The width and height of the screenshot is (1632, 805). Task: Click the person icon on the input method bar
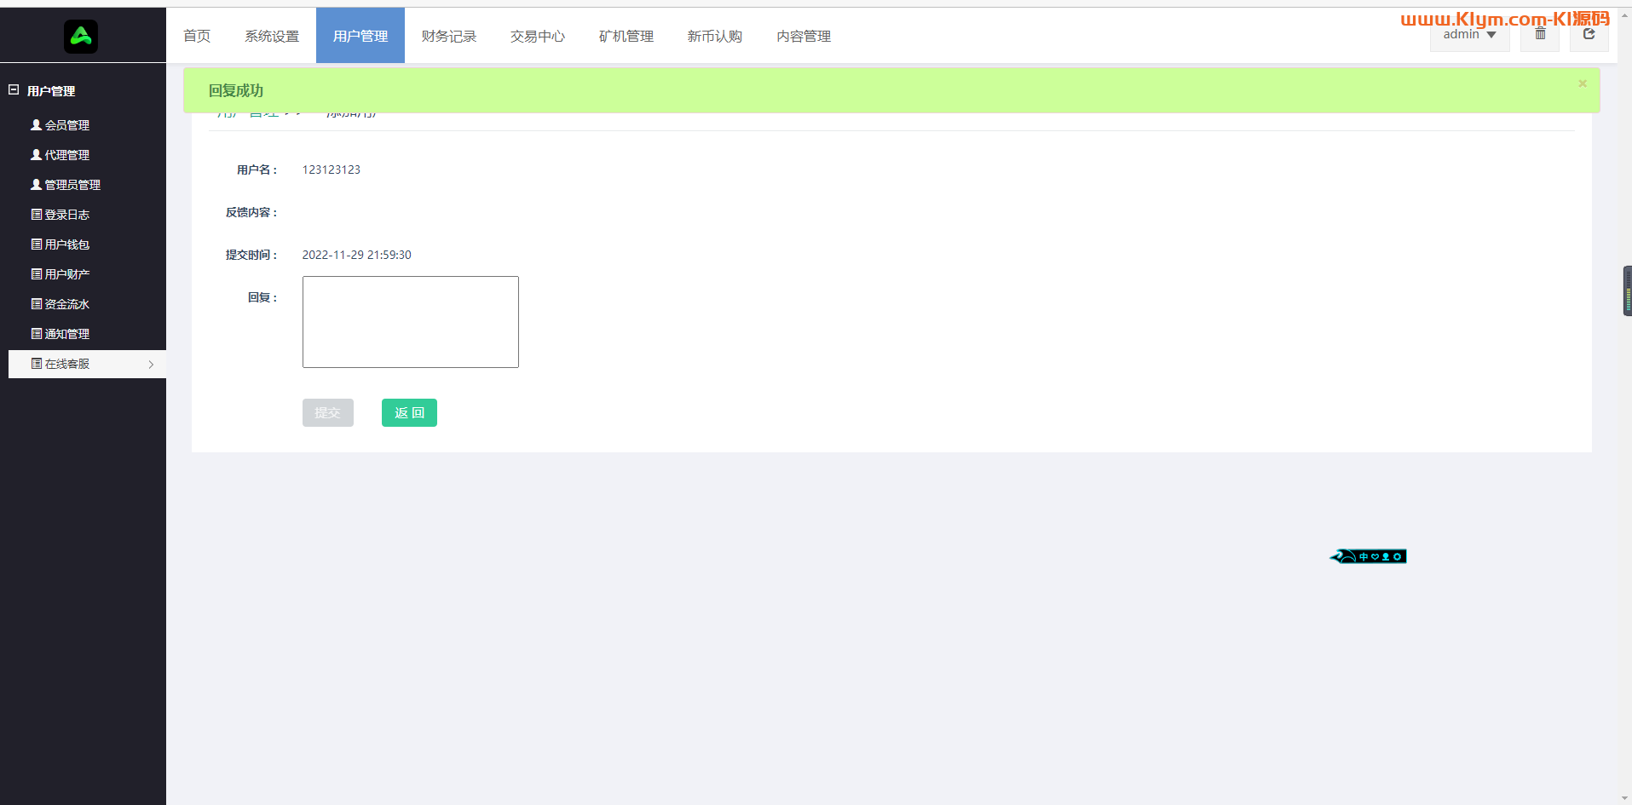[1386, 557]
